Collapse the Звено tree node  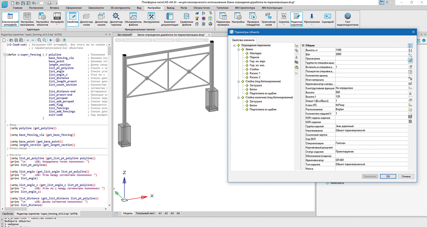click(x=239, y=49)
